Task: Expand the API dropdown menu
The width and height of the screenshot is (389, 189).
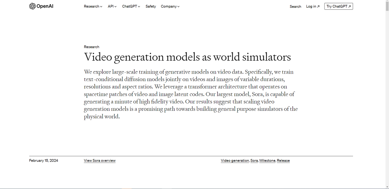Action: [112, 6]
